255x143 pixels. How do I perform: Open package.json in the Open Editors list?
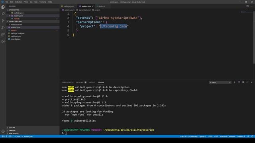[x=19, y=13]
